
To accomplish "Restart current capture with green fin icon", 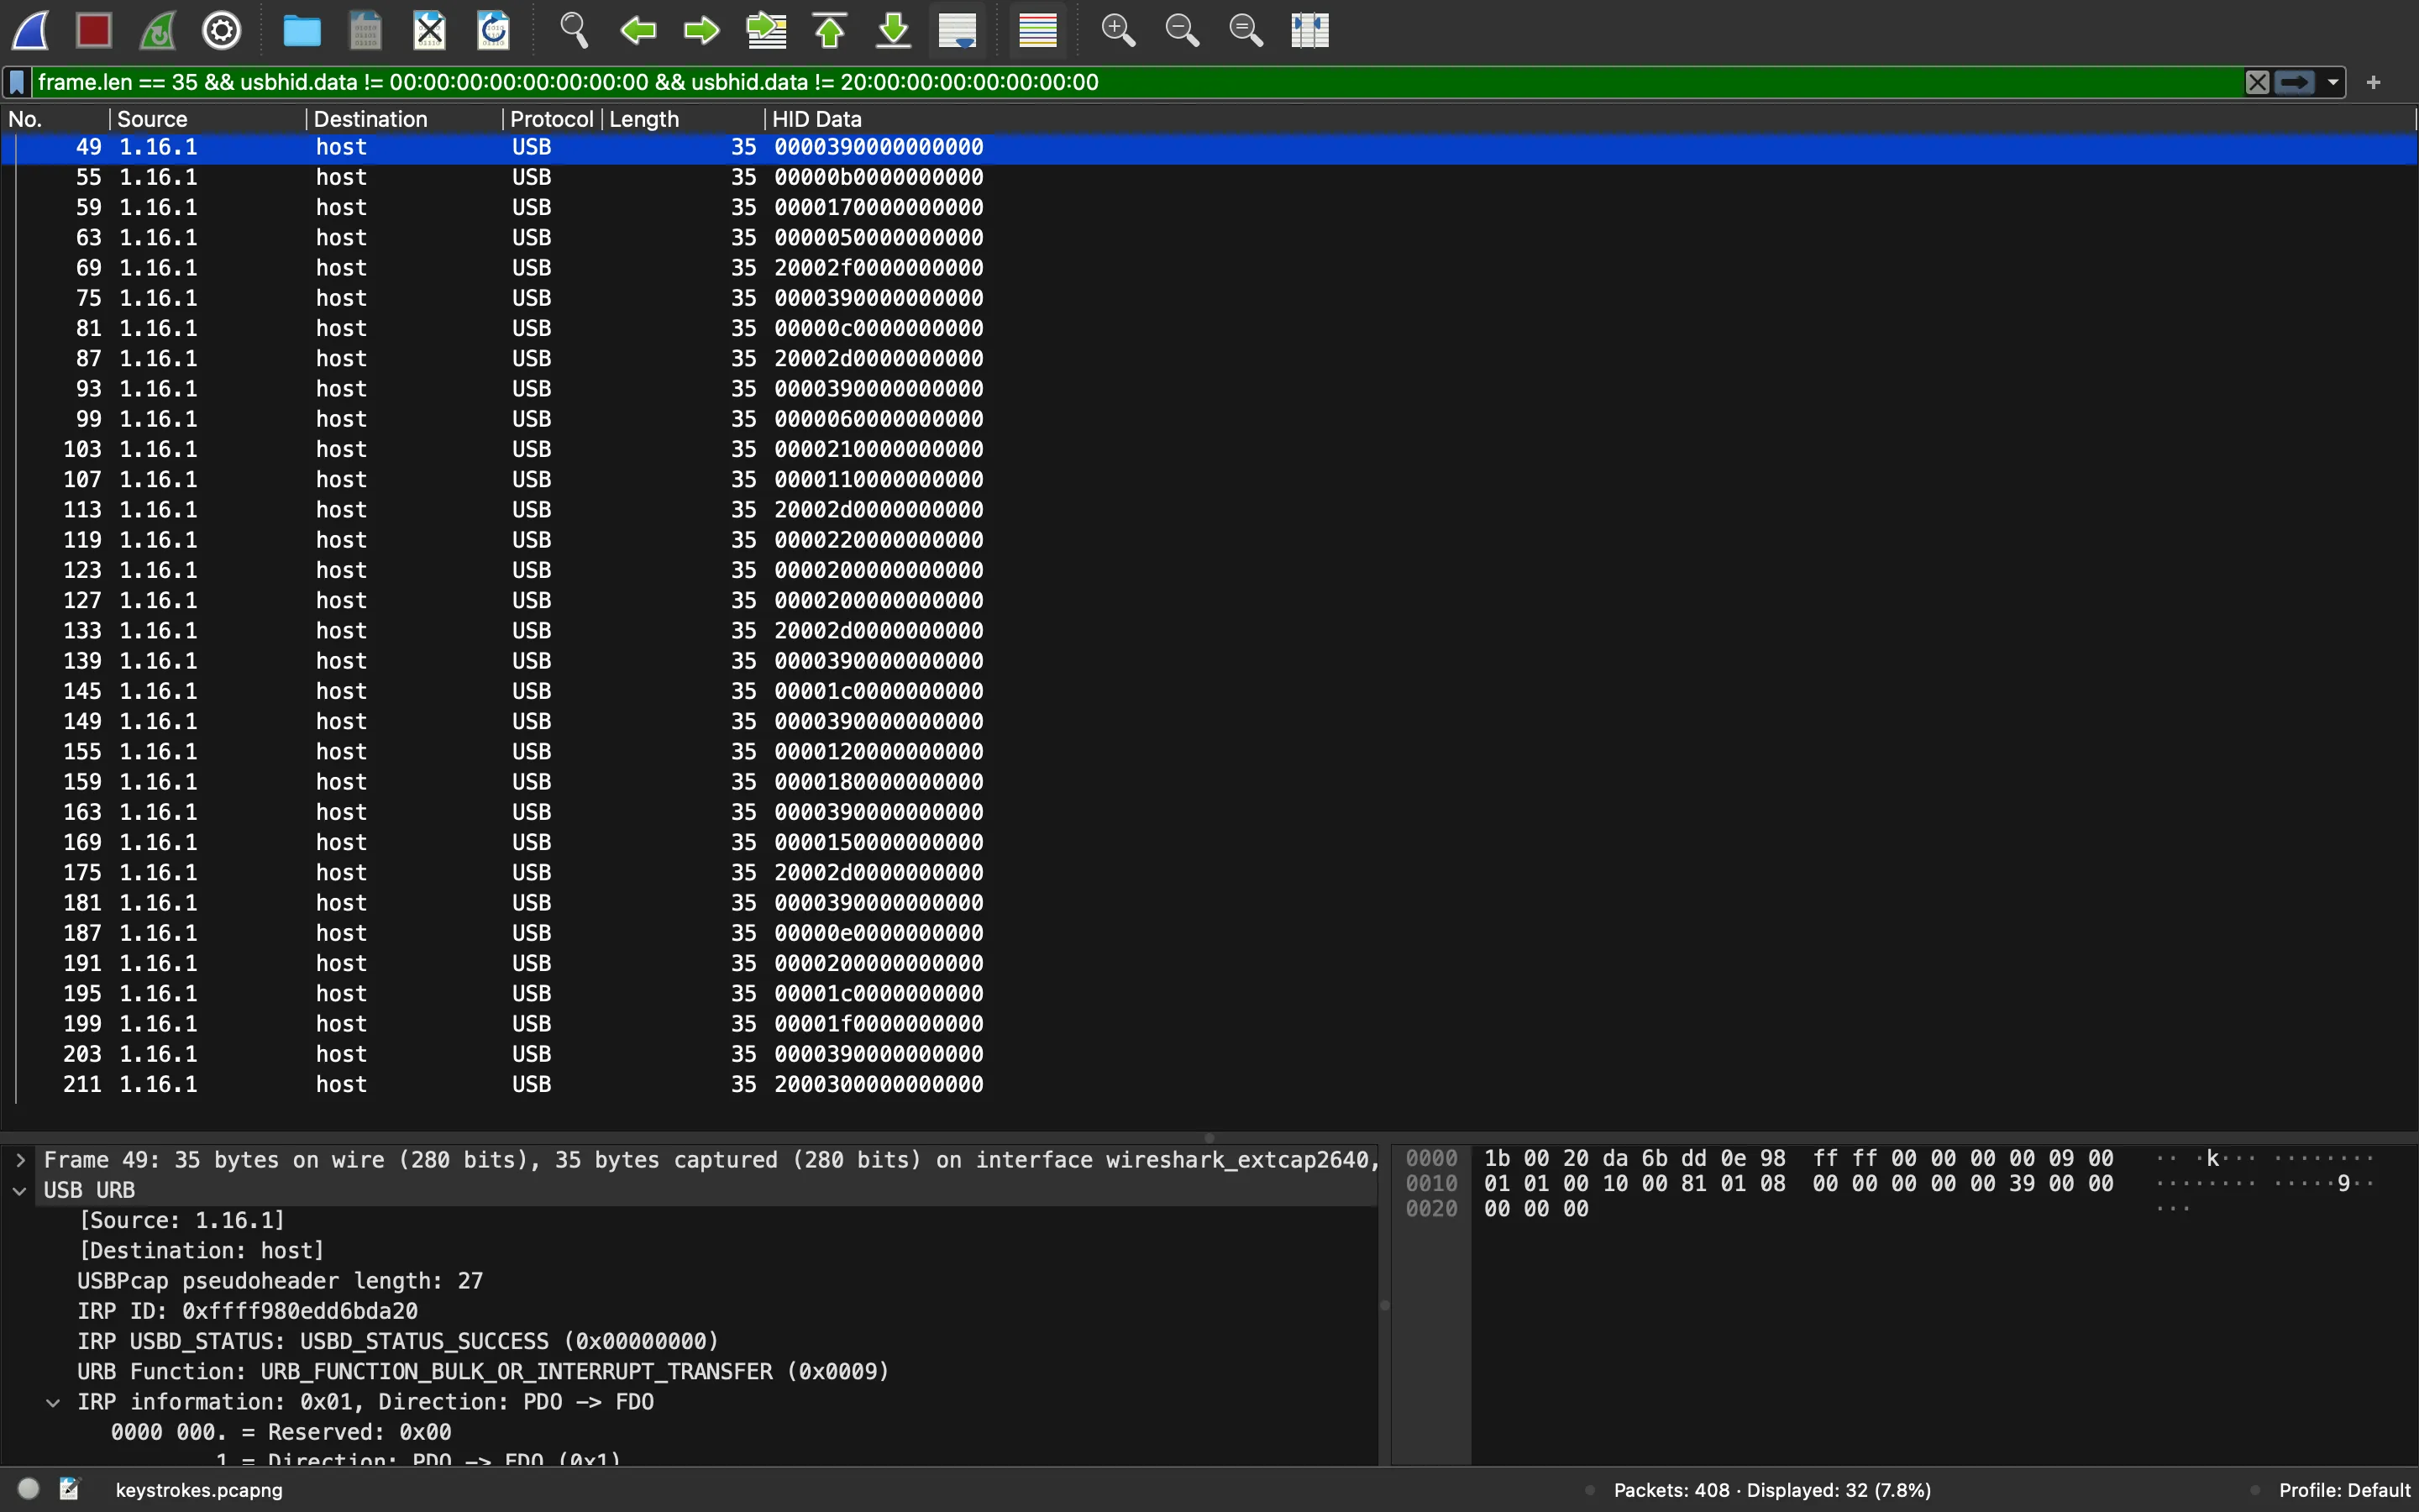I will pyautogui.click(x=158, y=30).
